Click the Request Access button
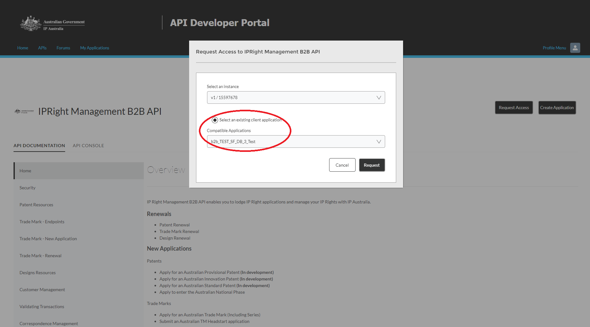This screenshot has height=327, width=590. (514, 108)
